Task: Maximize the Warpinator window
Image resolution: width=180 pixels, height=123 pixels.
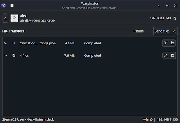Action: (167, 5)
